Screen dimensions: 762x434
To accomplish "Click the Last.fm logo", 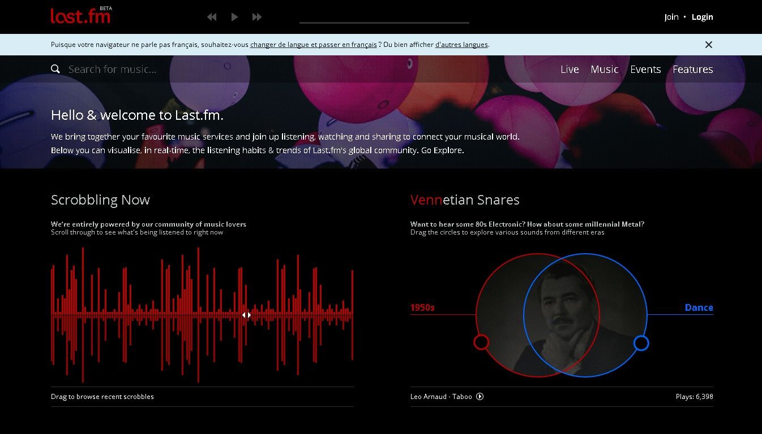I will pyautogui.click(x=80, y=16).
